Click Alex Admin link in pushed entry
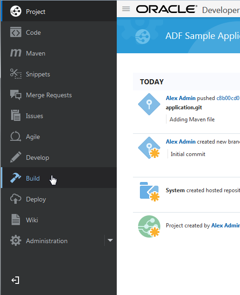The width and height of the screenshot is (240, 295). click(x=181, y=98)
